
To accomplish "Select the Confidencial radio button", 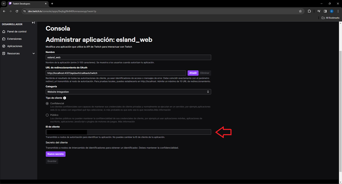I will [x=47, y=104].
